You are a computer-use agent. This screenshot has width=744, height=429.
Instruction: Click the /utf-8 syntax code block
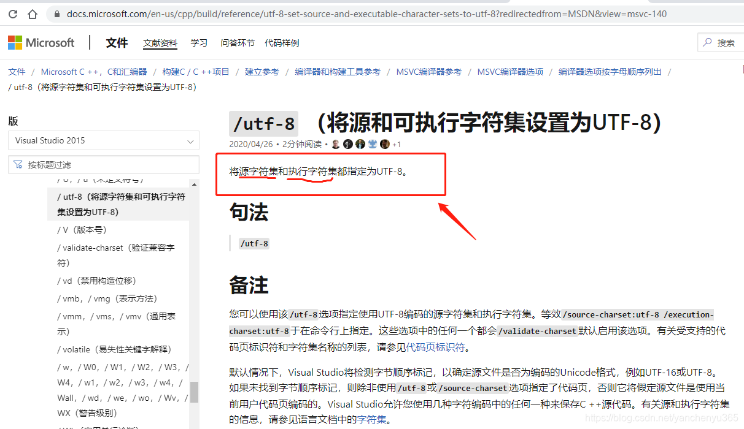(x=254, y=243)
